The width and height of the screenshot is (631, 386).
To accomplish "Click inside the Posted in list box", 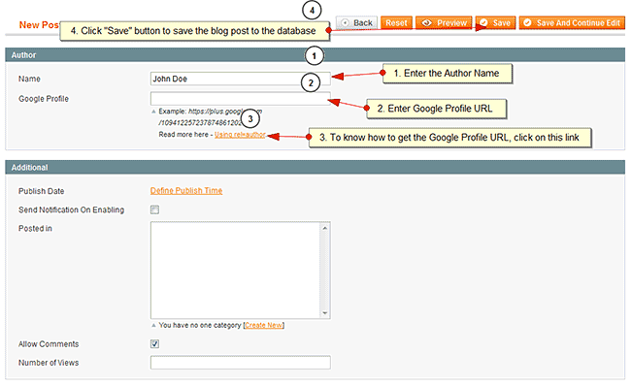I will click(236, 271).
